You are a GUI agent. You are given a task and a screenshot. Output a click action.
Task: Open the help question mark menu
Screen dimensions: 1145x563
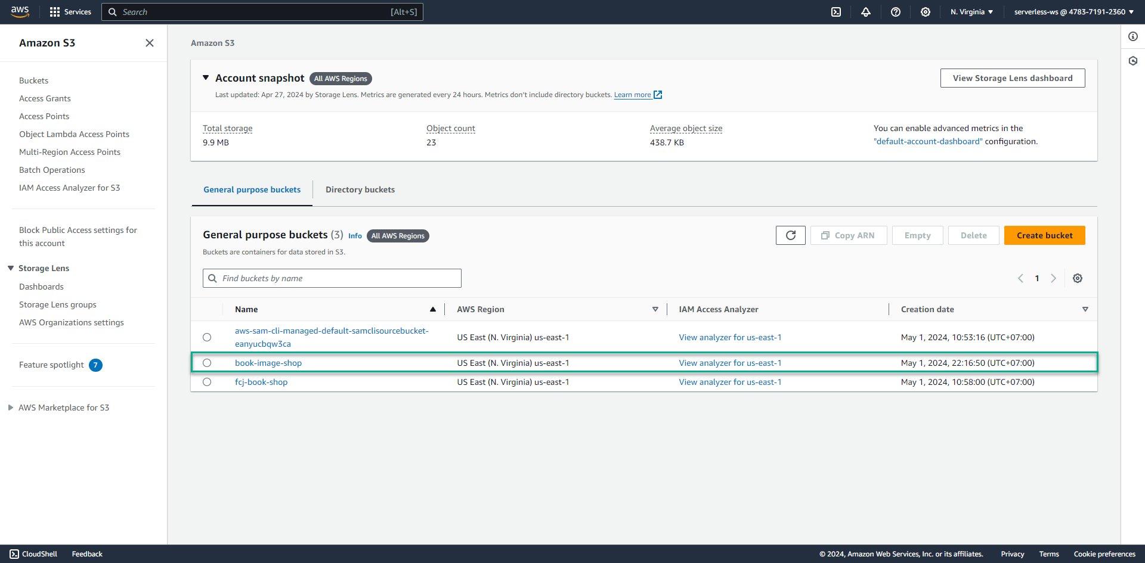(x=896, y=12)
